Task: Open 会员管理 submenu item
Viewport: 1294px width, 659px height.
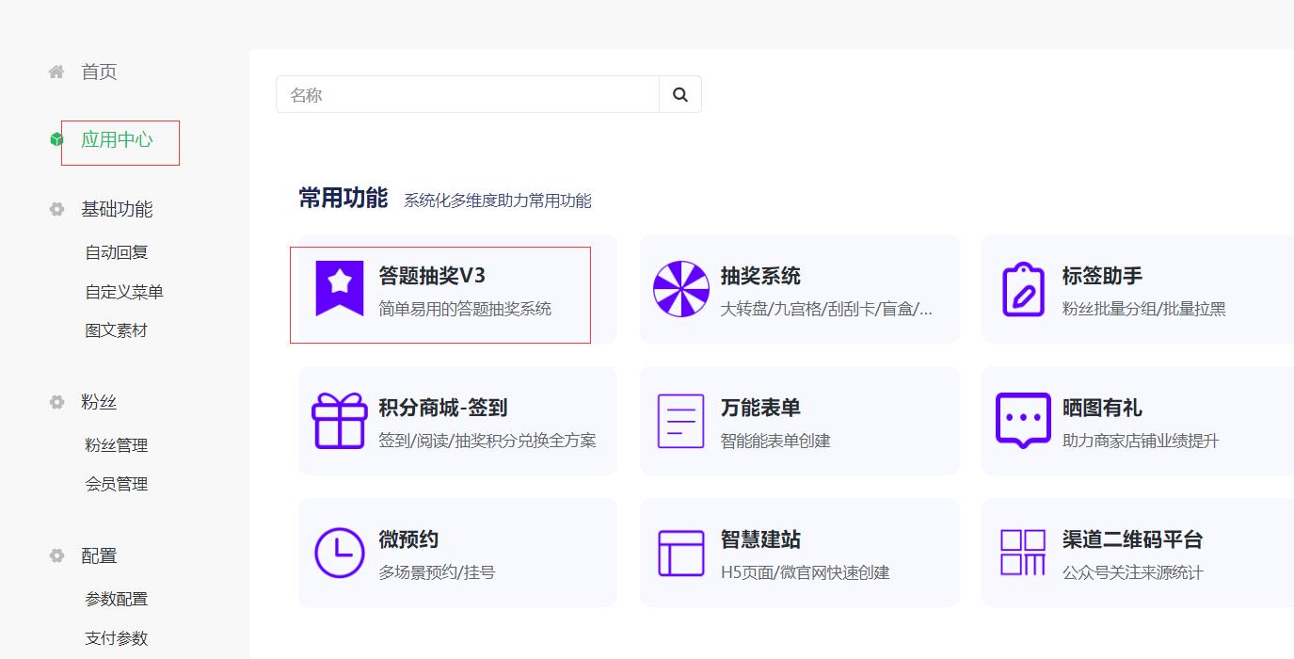Action: pyautogui.click(x=117, y=484)
